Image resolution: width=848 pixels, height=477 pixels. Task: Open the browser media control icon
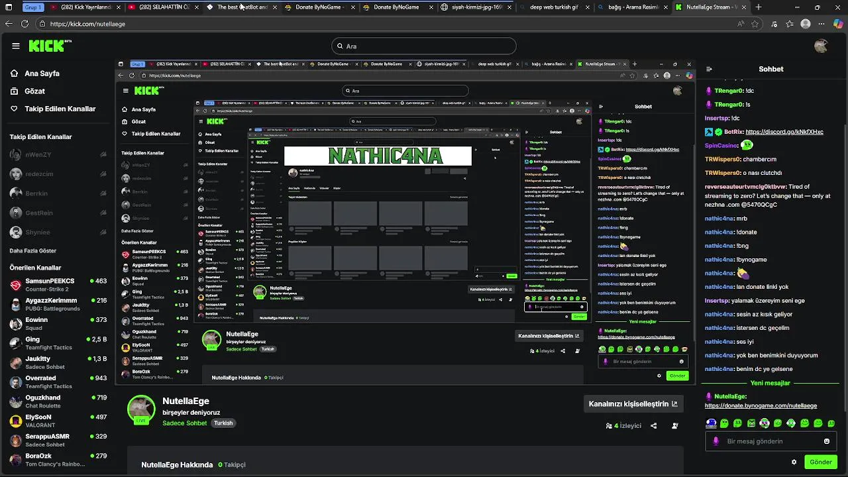pyautogui.click(x=774, y=24)
